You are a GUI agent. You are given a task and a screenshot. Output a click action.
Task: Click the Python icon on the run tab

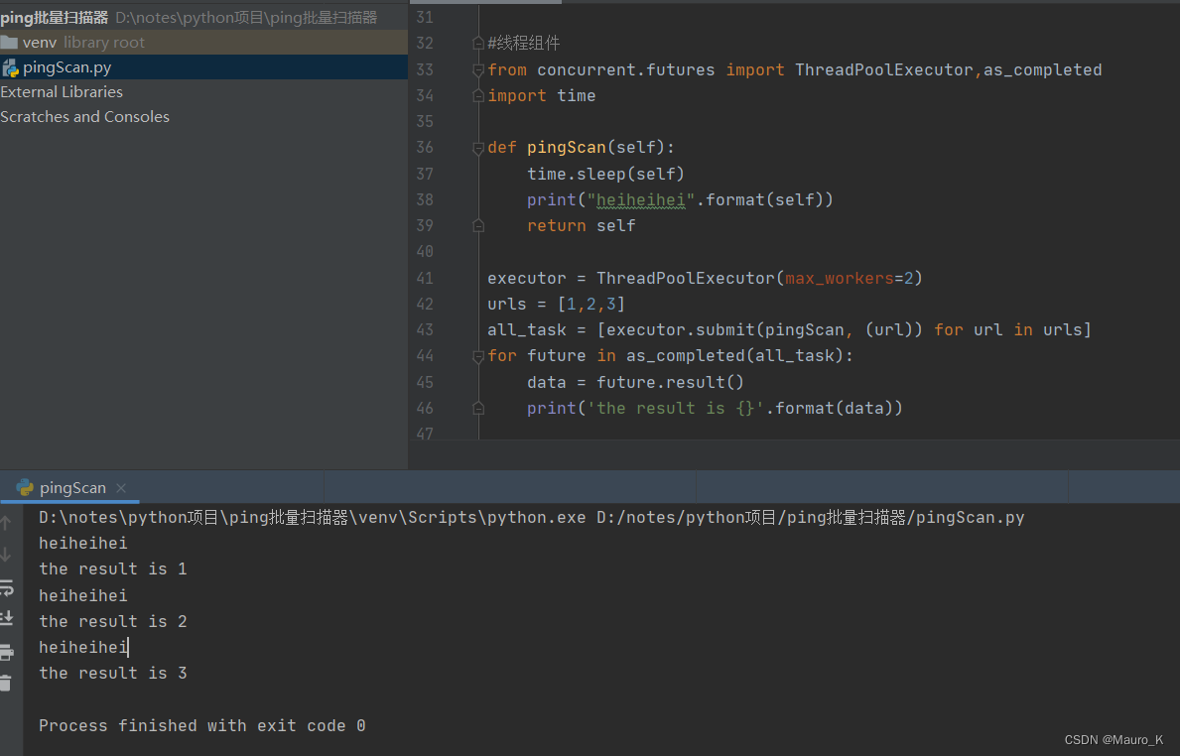pyautogui.click(x=25, y=487)
